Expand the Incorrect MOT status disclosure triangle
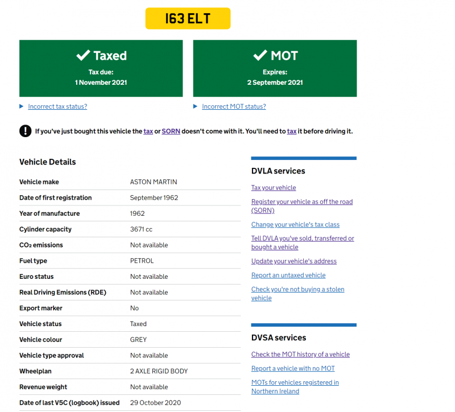455x412 pixels. coord(195,106)
